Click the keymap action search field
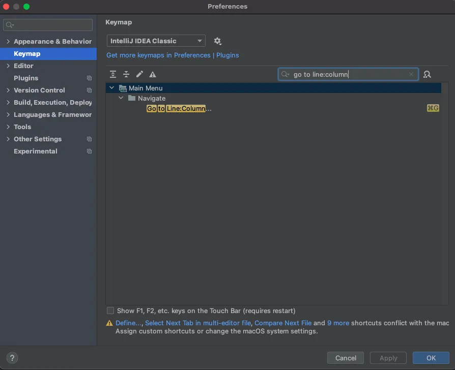Viewport: 455px width, 370px height. coord(348,74)
